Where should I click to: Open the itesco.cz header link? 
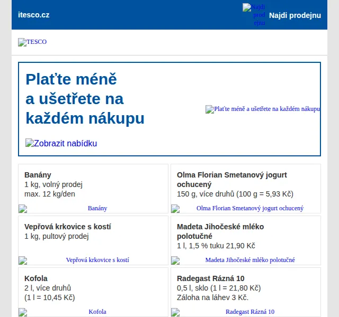click(34, 15)
